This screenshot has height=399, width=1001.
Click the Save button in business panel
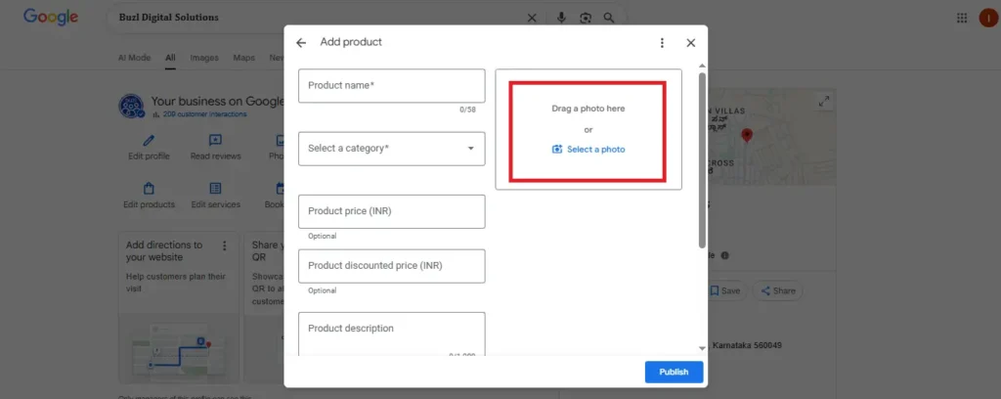(724, 290)
